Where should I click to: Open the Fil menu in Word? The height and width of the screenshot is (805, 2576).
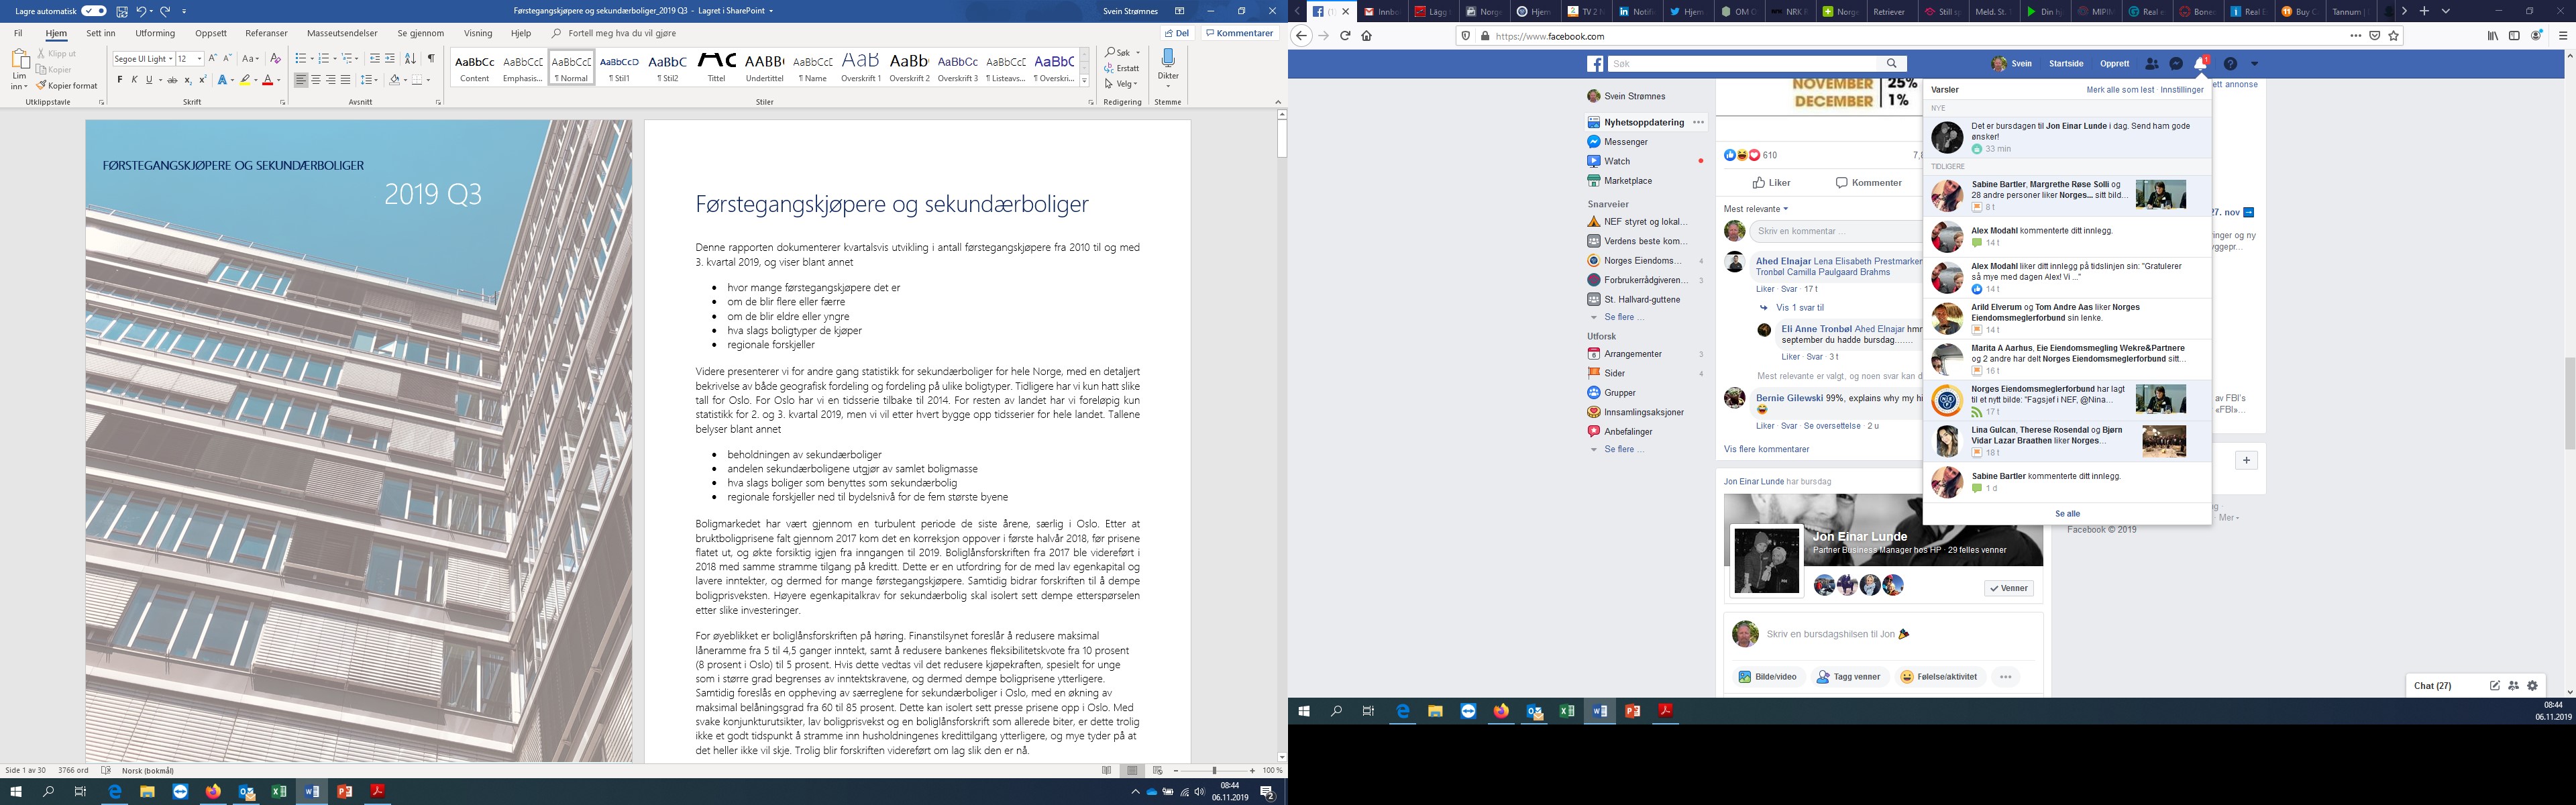click(x=18, y=33)
